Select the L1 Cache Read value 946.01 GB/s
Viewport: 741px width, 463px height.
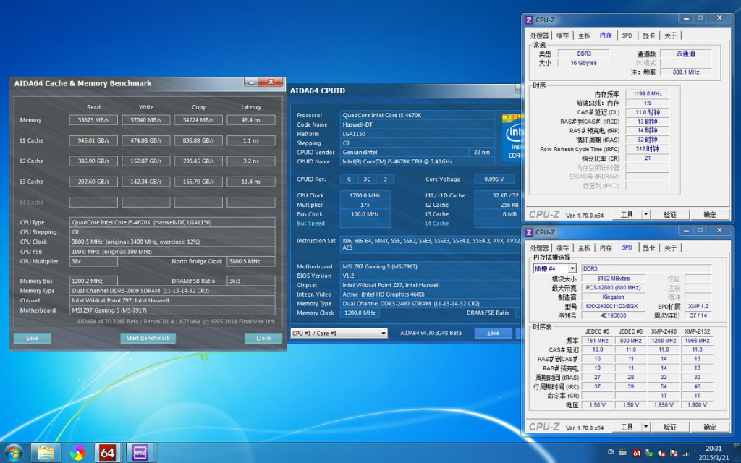(x=93, y=140)
